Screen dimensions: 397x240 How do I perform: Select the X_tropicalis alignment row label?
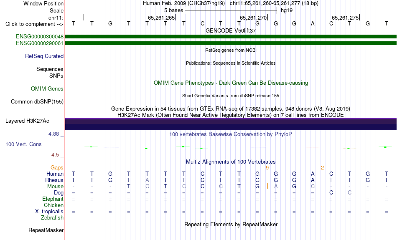pyautogui.click(x=49, y=212)
